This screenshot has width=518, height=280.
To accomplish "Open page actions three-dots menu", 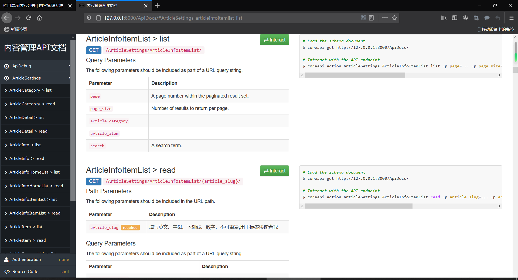I will pyautogui.click(x=385, y=18).
